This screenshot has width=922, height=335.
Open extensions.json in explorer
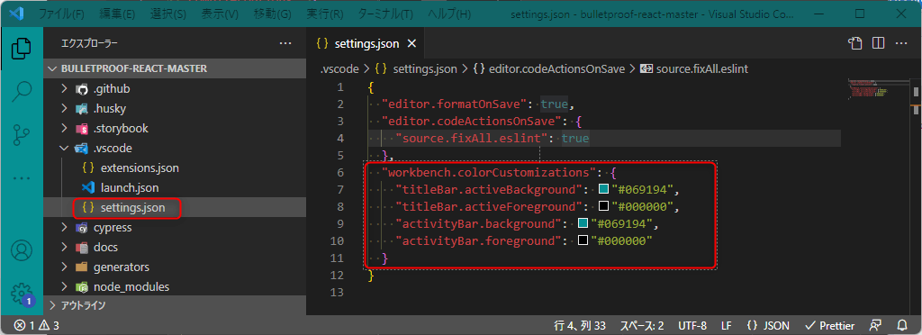(174, 168)
